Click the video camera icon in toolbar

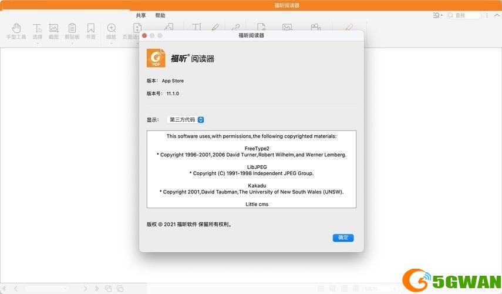click(x=316, y=27)
